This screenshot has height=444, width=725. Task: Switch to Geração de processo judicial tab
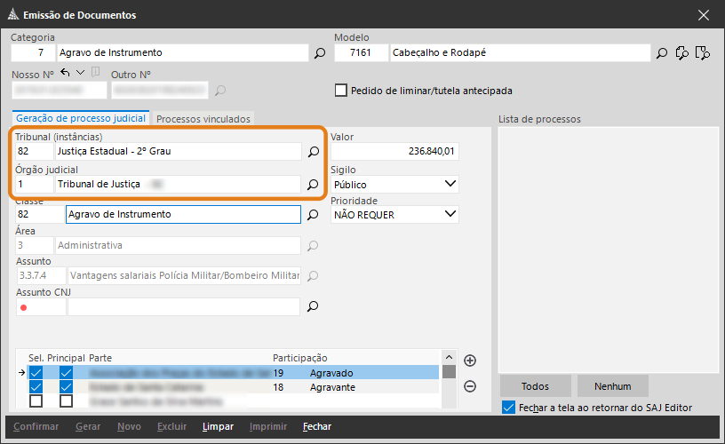[81, 118]
